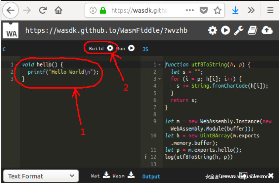
Task: Click the header cloud upload share icon
Action: pyautogui.click(x=267, y=30)
